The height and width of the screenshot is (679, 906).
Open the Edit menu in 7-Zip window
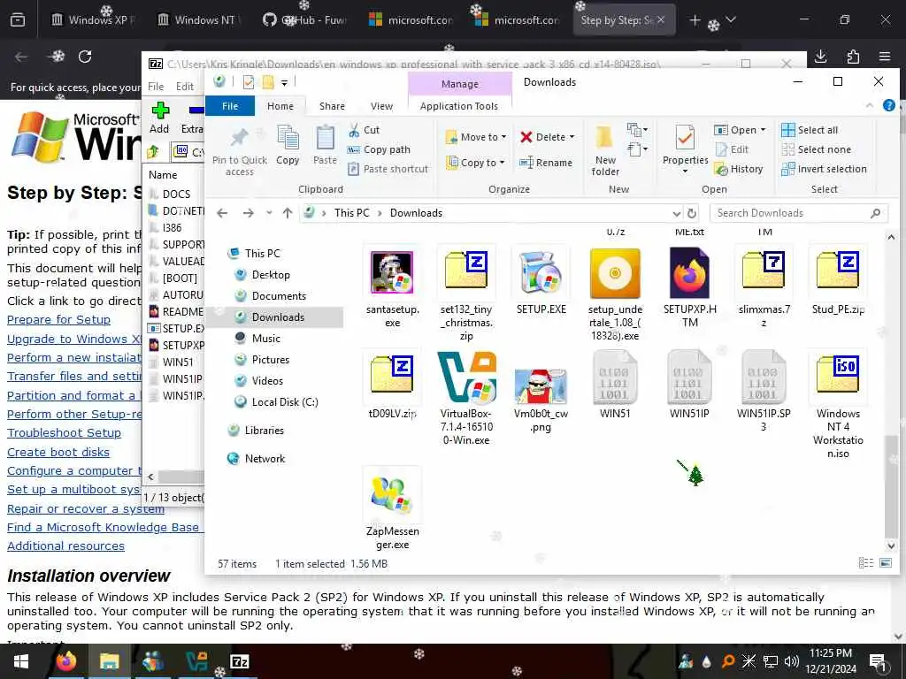point(184,87)
